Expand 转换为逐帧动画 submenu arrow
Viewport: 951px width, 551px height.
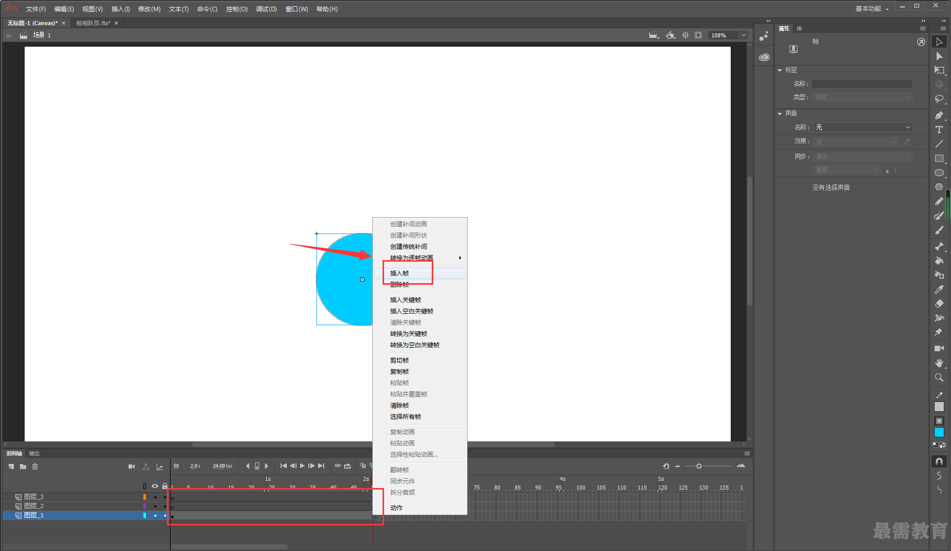[x=460, y=258]
